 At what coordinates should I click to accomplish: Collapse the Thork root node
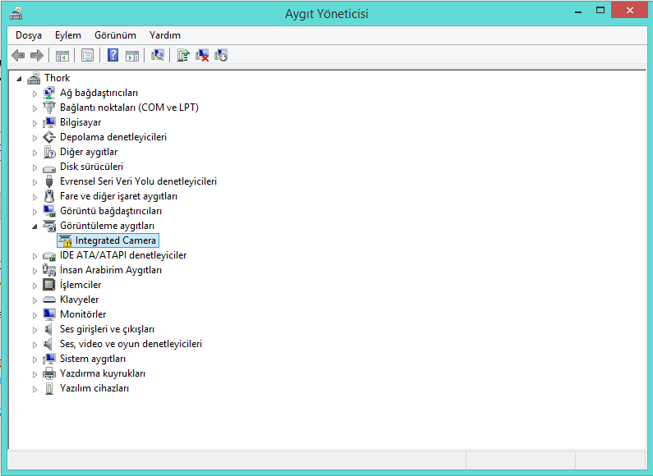[x=19, y=78]
